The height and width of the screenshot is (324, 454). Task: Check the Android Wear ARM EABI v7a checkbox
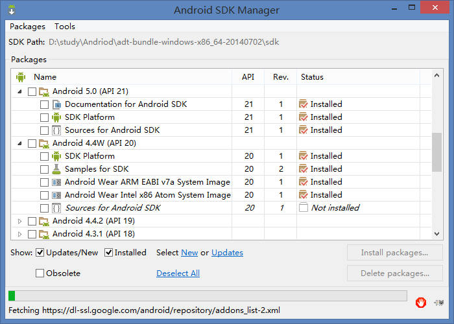[x=44, y=182]
